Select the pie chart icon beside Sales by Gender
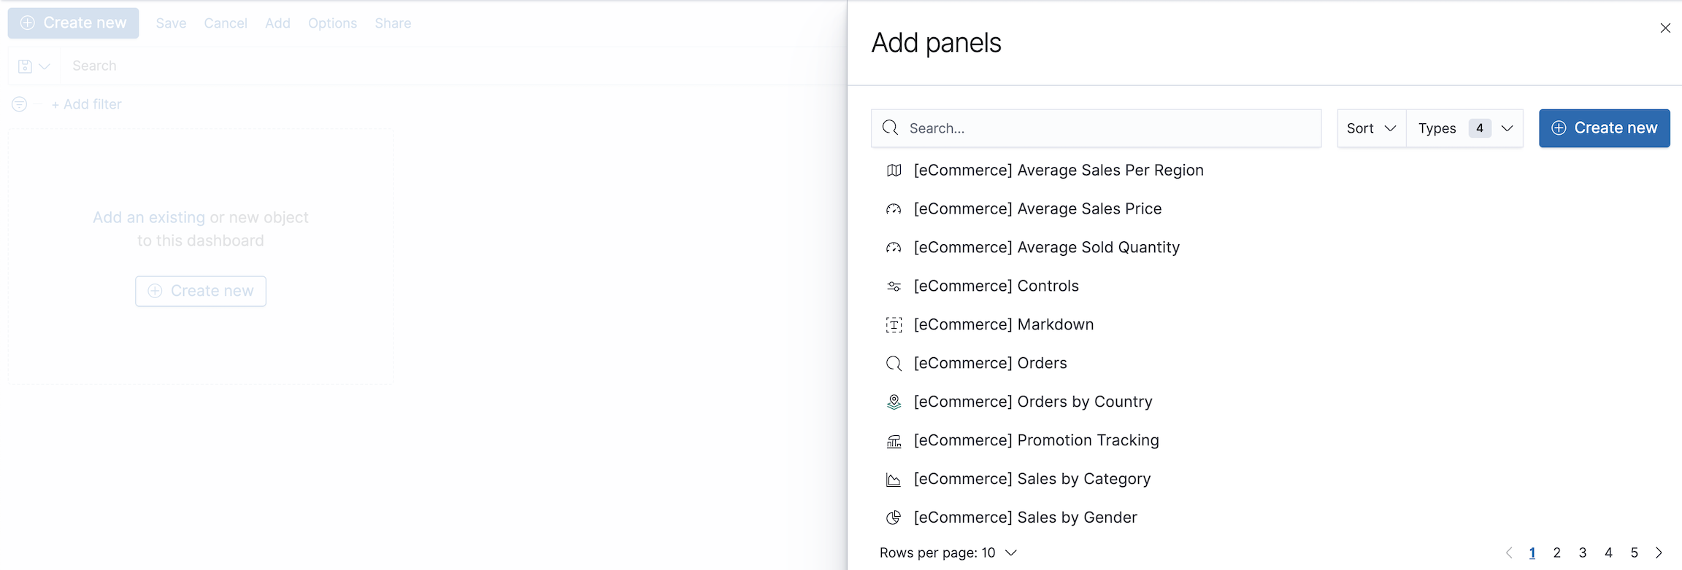 pos(894,518)
